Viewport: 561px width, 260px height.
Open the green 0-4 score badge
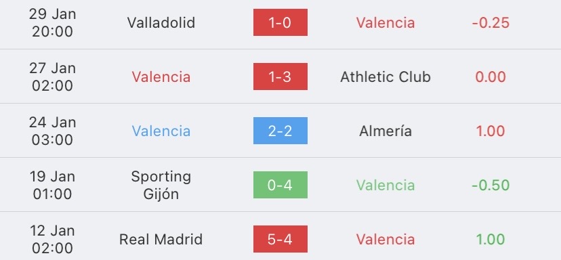click(280, 185)
